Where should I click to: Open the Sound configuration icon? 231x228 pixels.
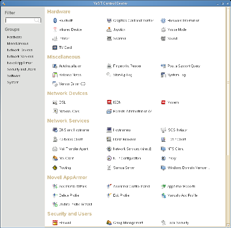(x=163, y=39)
